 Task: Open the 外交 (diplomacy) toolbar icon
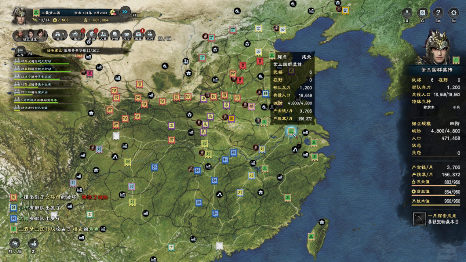[127, 34]
